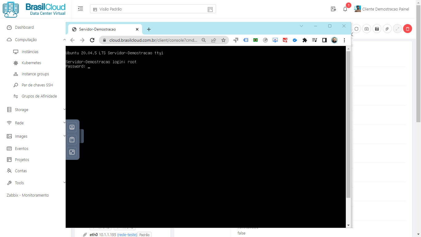Open the Kubernetes section
This screenshot has width=421, height=237.
tap(31, 63)
